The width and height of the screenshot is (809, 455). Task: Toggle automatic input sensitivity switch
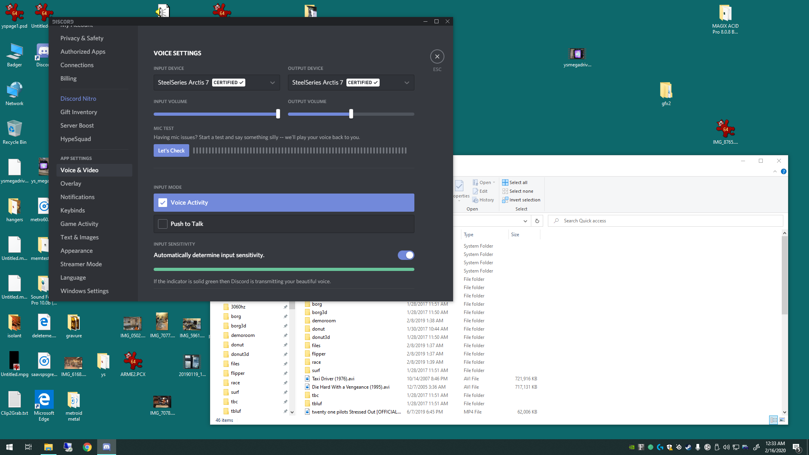(406, 255)
